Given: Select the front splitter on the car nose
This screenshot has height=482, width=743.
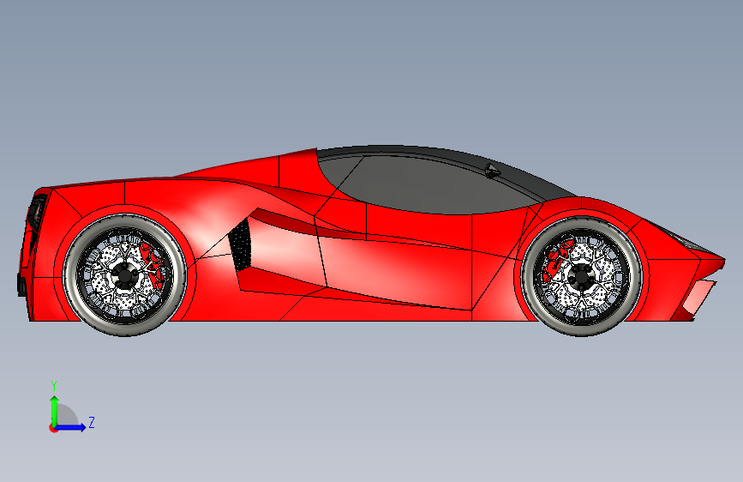Looking at the screenshot, I should click(x=699, y=298).
